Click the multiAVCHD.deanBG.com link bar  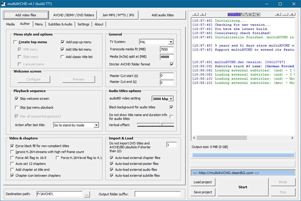pyautogui.click(x=243, y=173)
